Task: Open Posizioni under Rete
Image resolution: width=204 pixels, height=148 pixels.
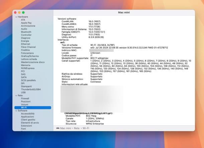Action: coord(26,102)
